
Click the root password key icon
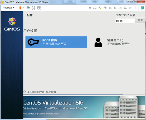click(x=33, y=42)
